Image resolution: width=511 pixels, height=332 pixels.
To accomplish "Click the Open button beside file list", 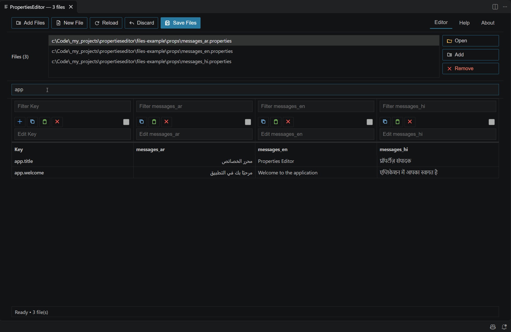I will (471, 41).
